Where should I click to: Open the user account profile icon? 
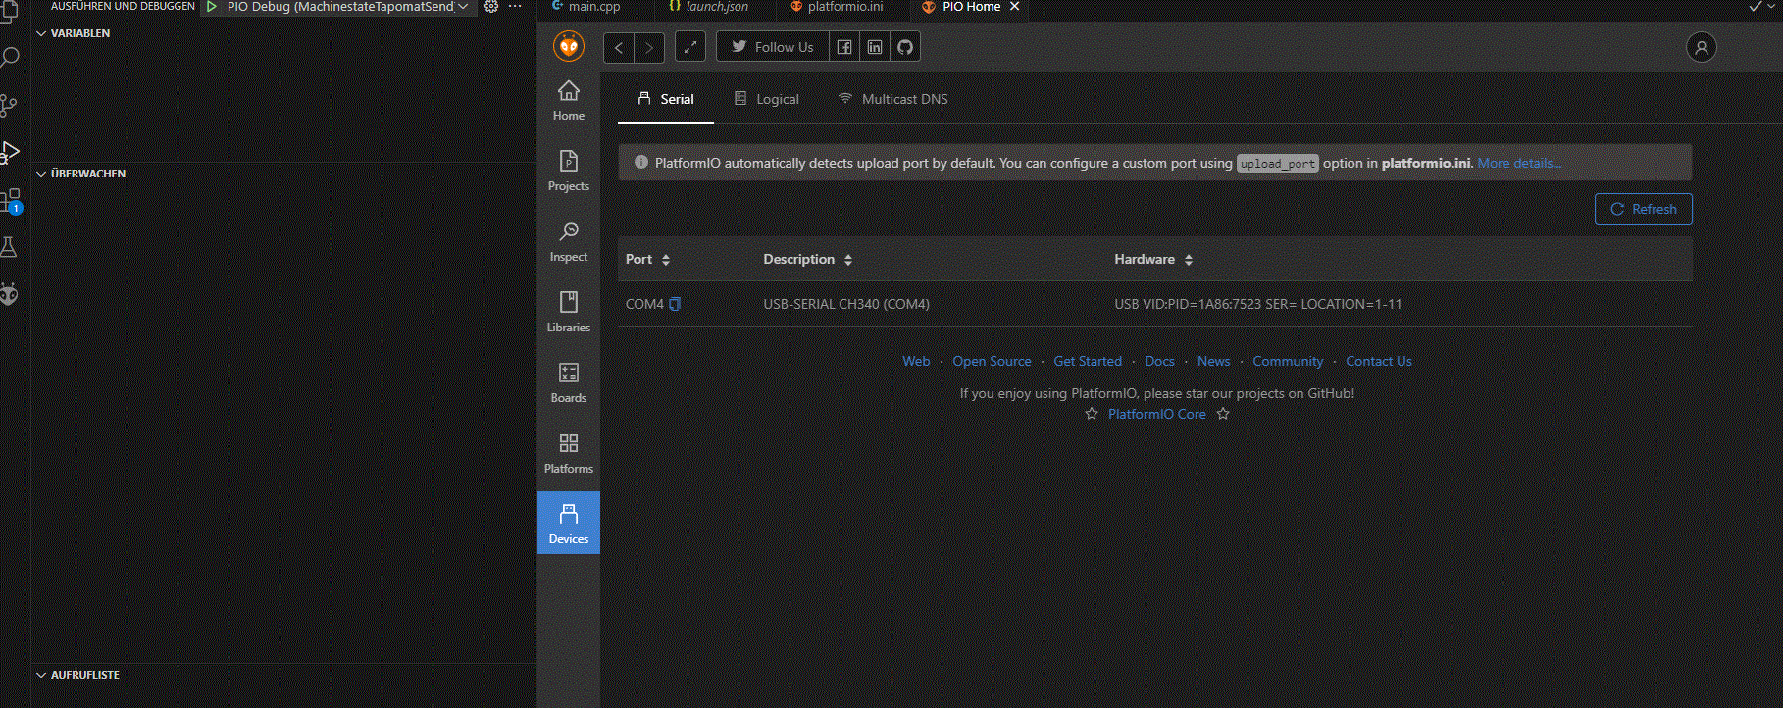coord(1702,47)
